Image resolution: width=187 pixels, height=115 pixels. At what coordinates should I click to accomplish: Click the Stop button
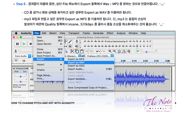[31, 44]
